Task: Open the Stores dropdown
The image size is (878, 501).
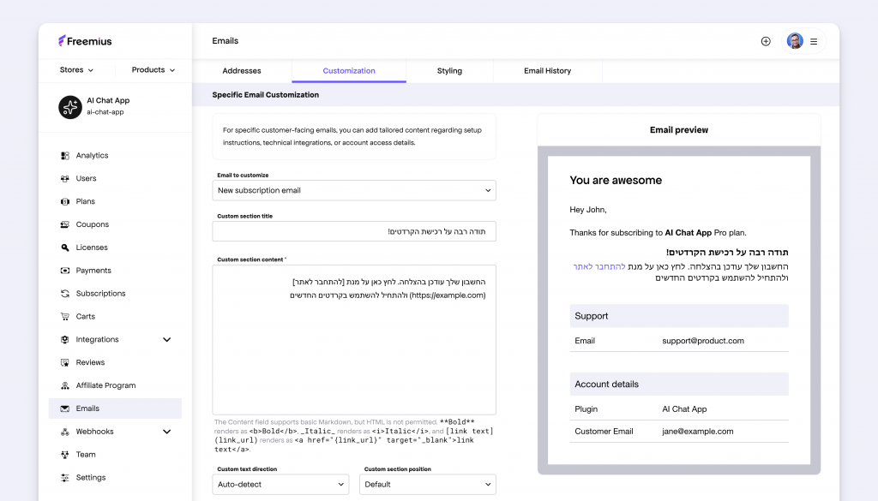Action: [x=76, y=70]
